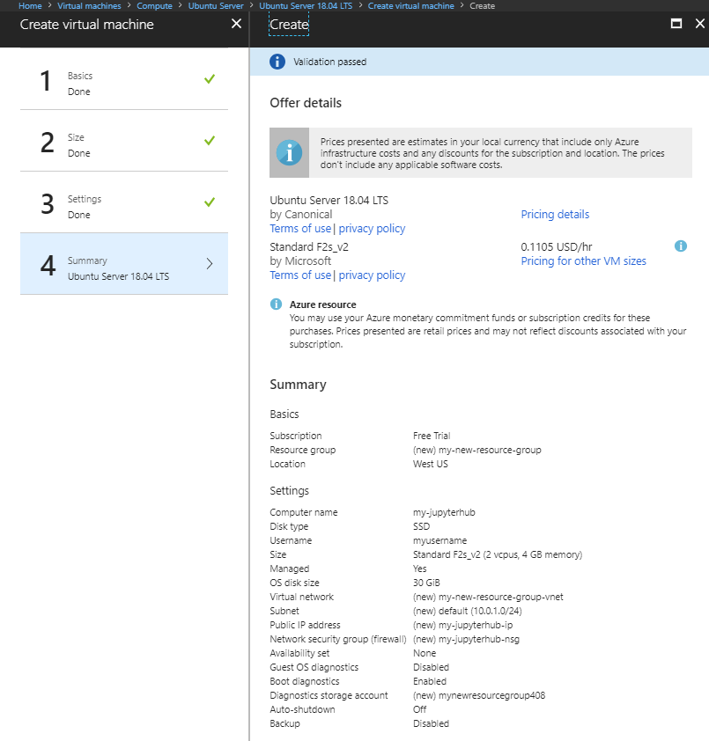Expand the Summary step chevron

[209, 263]
